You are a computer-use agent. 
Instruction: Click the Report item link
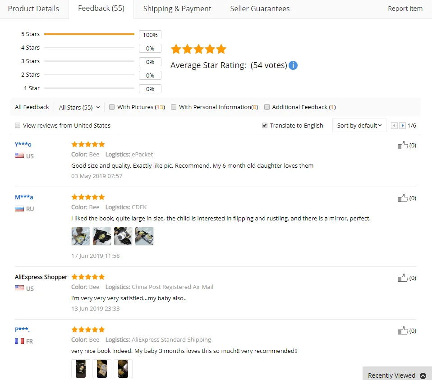pyautogui.click(x=405, y=9)
